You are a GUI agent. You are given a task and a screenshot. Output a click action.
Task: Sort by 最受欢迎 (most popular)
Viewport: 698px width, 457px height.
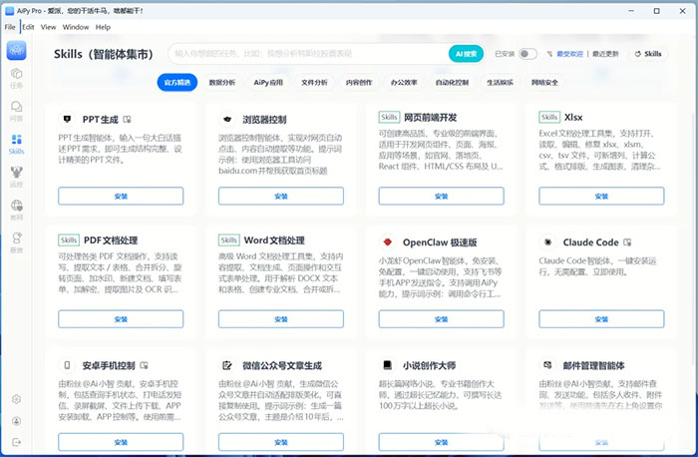568,54
